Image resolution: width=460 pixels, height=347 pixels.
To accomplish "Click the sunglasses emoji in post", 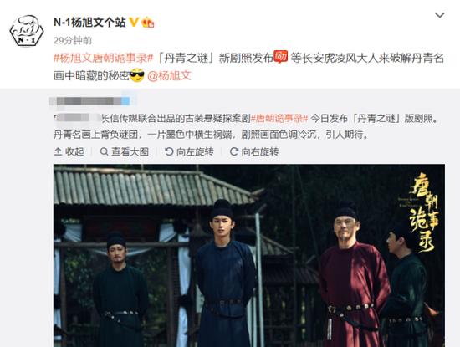I will [137, 75].
